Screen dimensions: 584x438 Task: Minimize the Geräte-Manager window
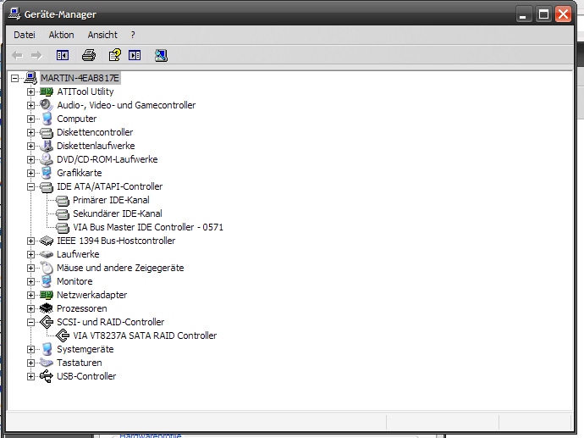click(x=523, y=14)
